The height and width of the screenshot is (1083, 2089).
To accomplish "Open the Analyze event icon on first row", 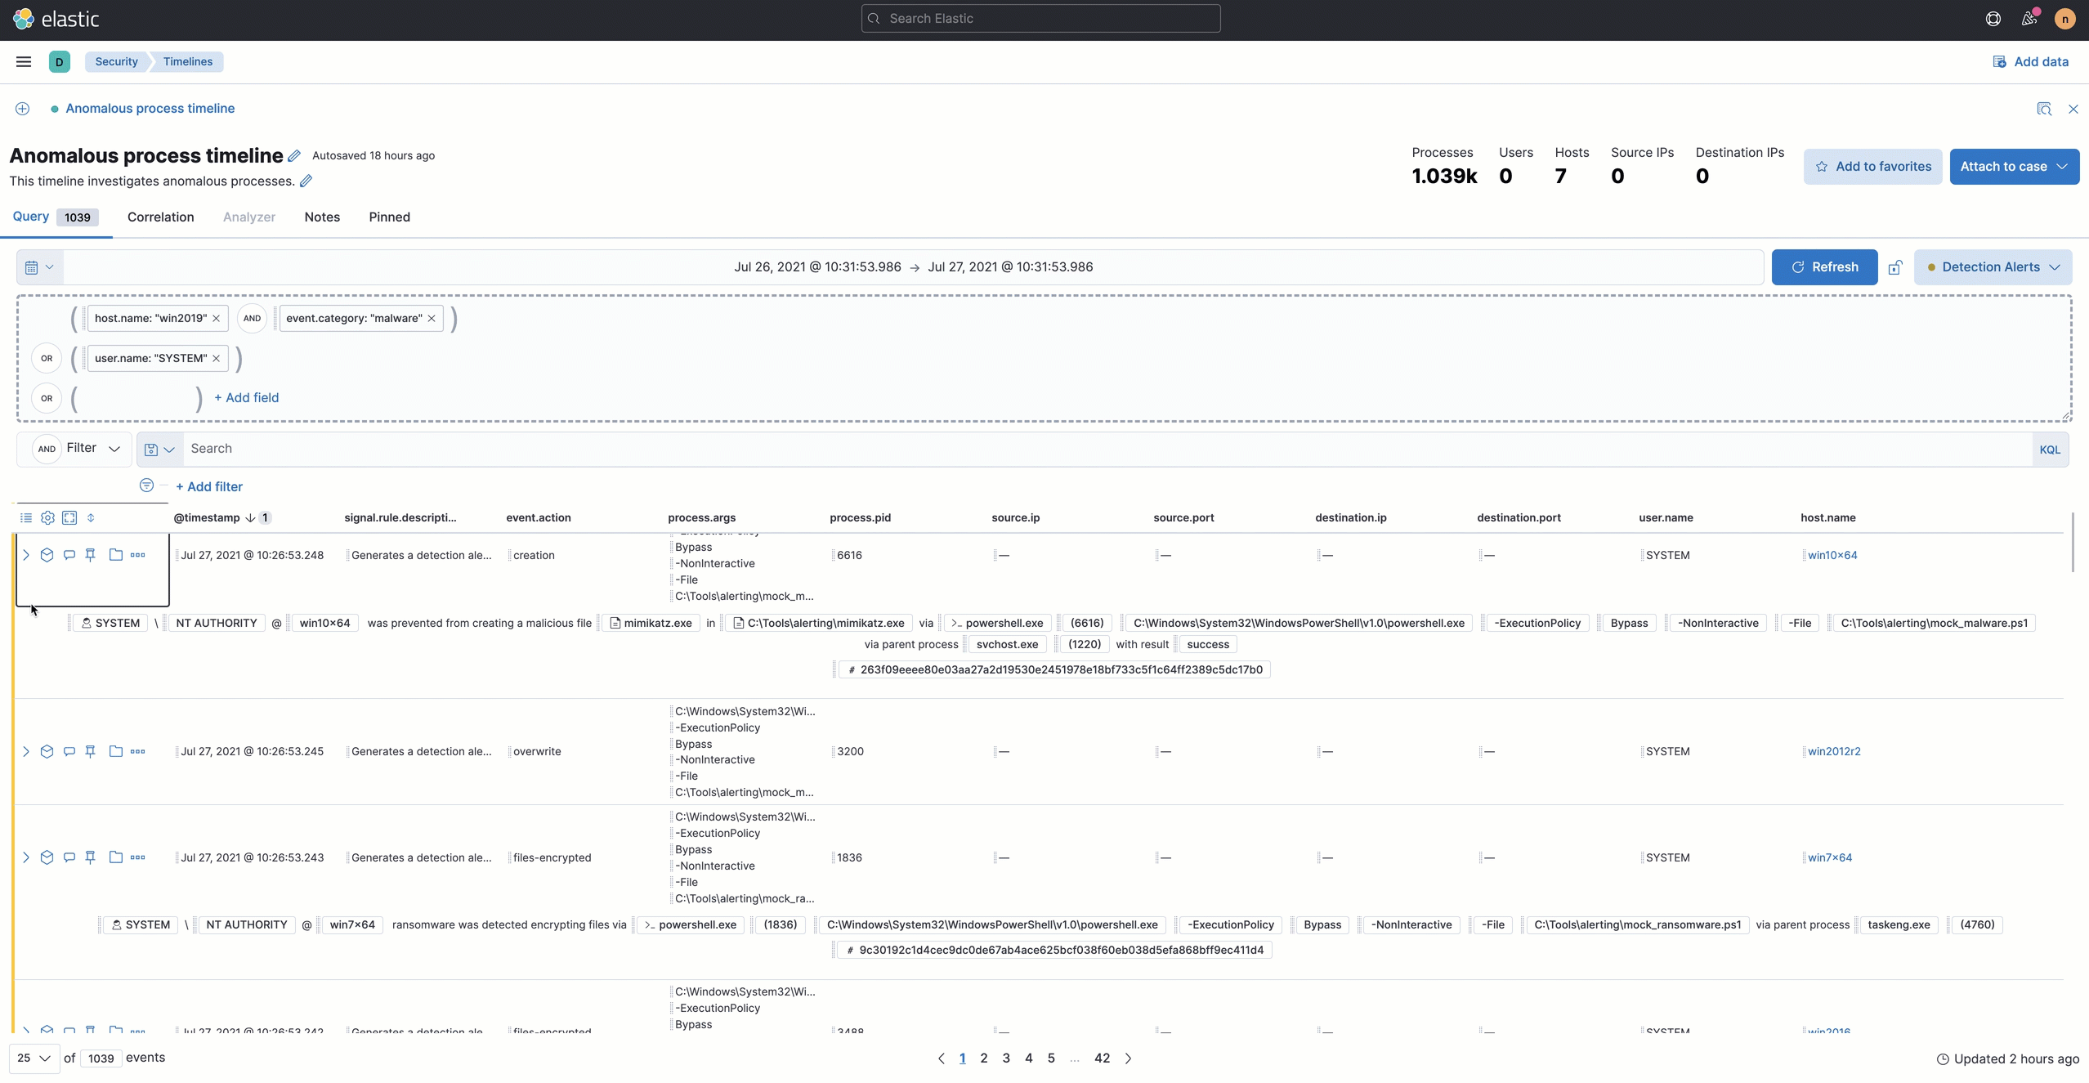I will tap(47, 555).
